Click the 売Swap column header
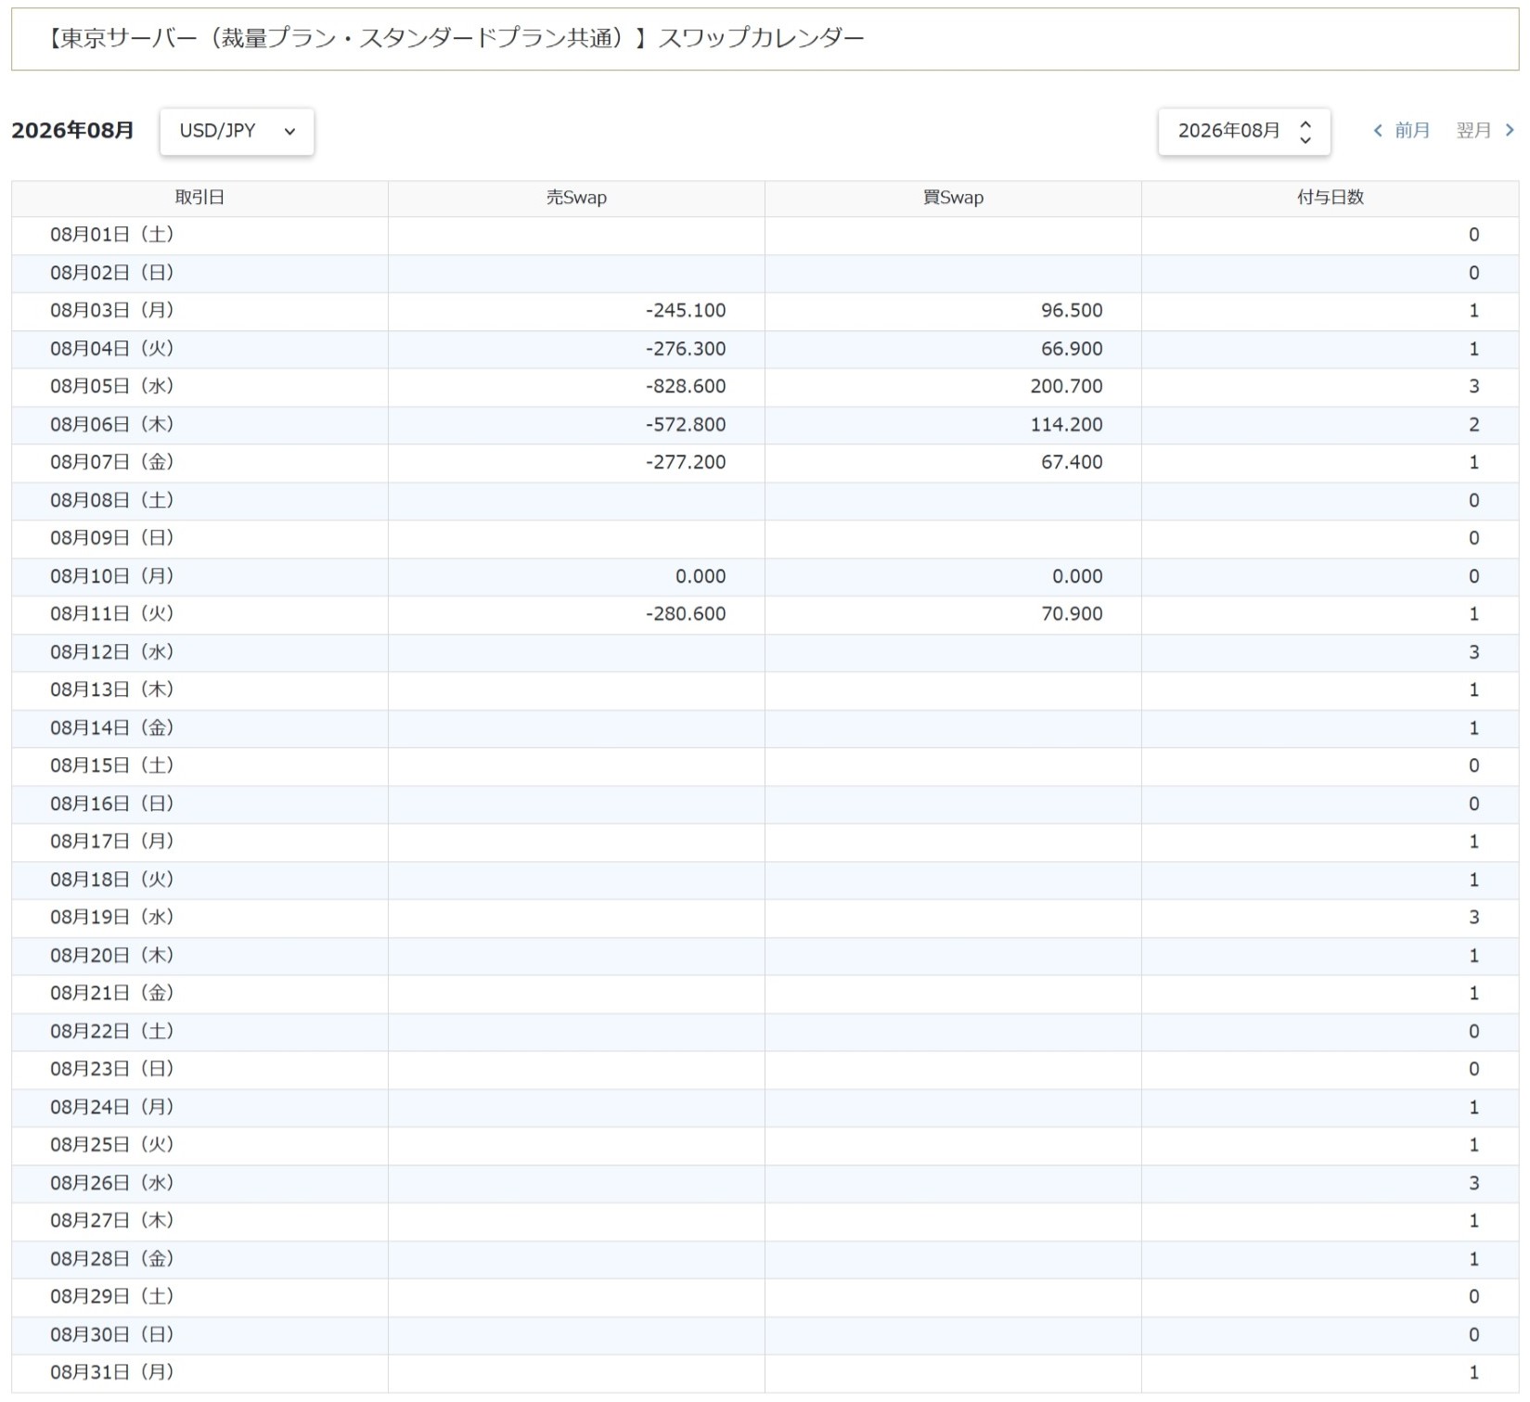 pyautogui.click(x=576, y=198)
